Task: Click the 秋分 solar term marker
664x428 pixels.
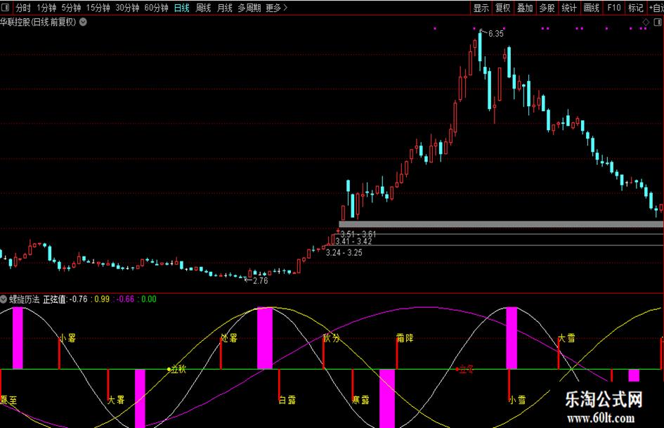Action: point(332,338)
